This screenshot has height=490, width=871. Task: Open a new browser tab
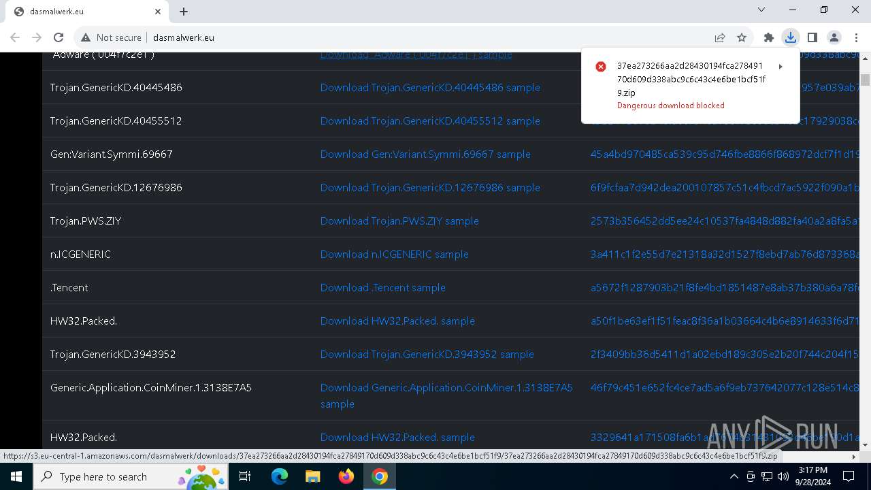tap(184, 11)
